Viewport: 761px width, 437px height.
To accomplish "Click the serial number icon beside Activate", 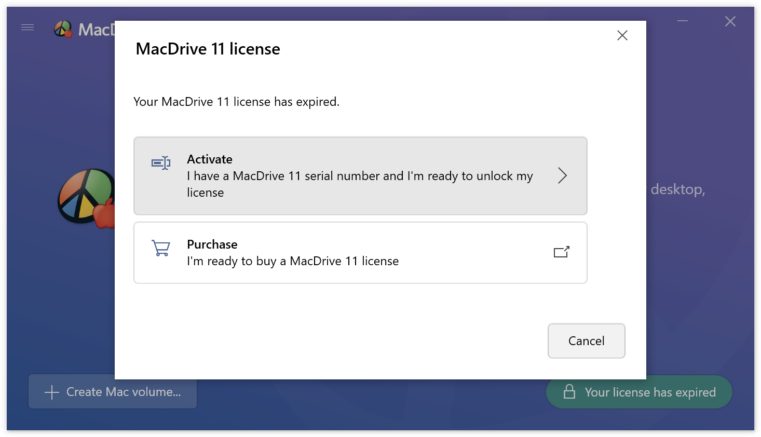I will [161, 163].
